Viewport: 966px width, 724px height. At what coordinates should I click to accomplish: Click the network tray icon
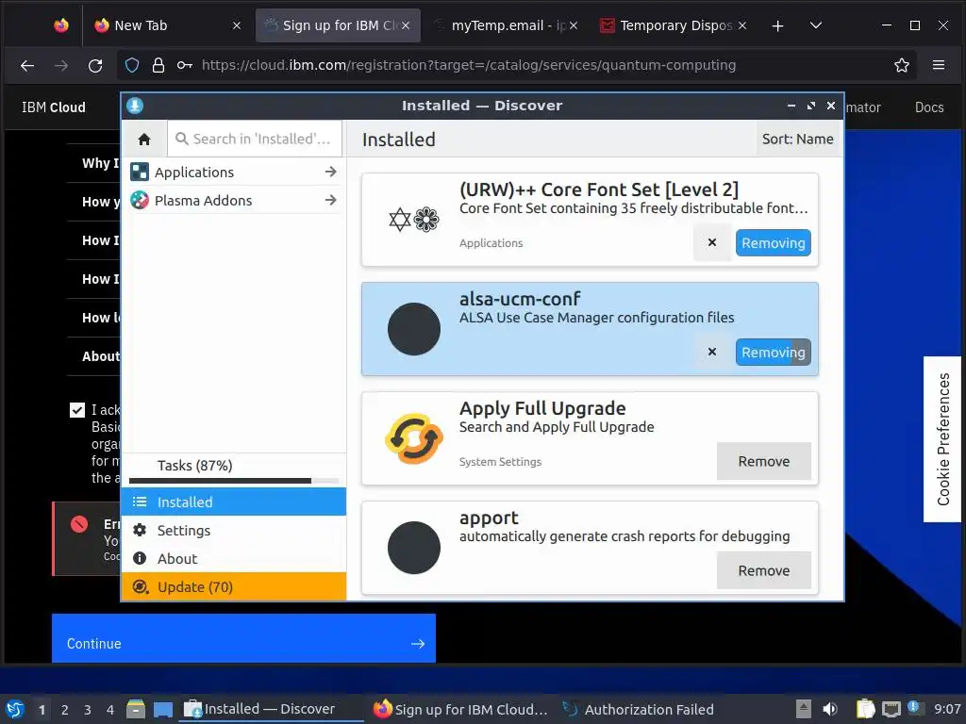point(891,709)
